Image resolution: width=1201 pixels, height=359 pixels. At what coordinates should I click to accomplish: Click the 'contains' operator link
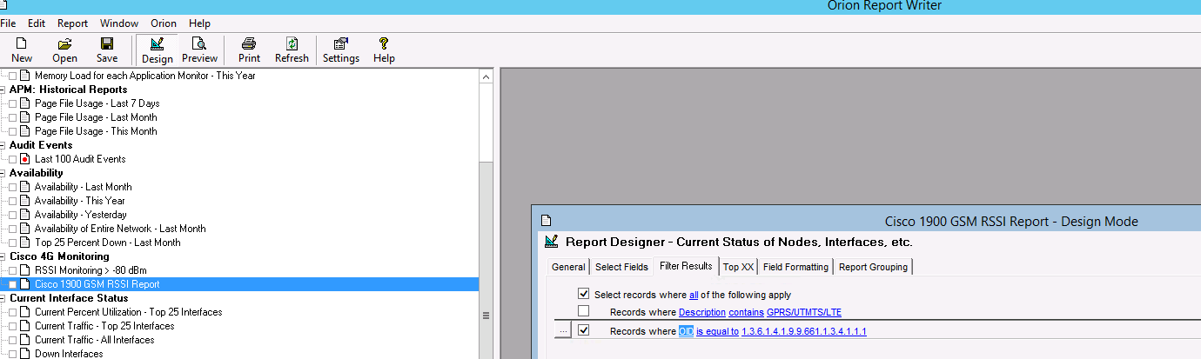tap(746, 312)
